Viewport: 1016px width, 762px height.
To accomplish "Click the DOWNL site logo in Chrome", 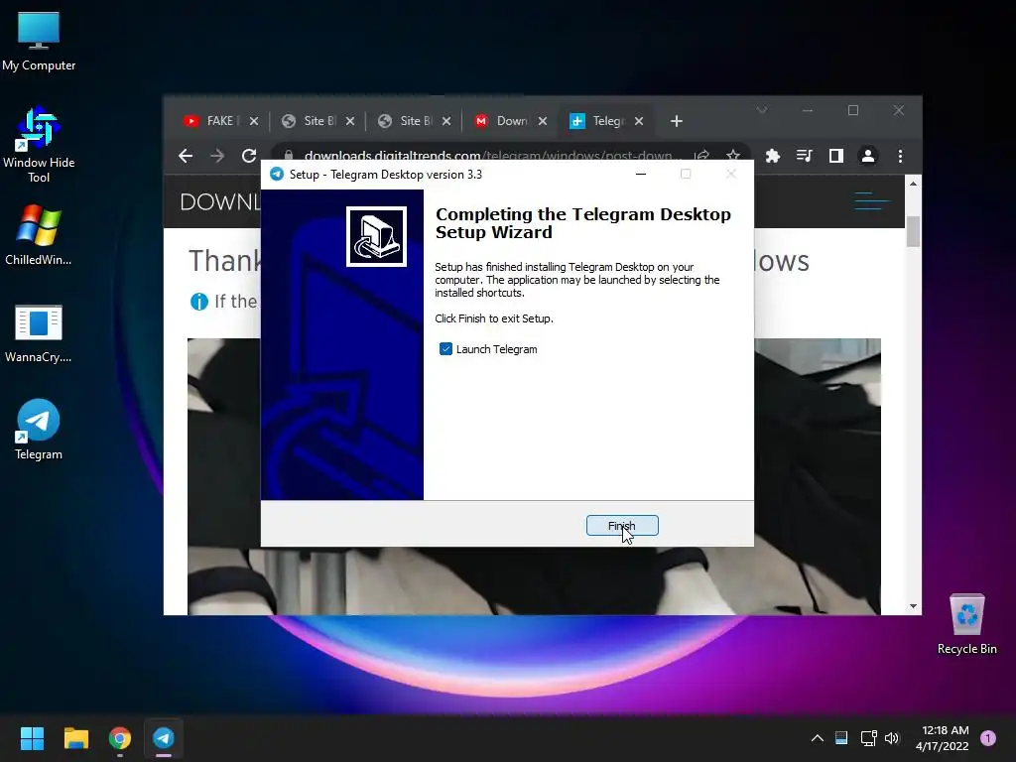I will pyautogui.click(x=220, y=201).
